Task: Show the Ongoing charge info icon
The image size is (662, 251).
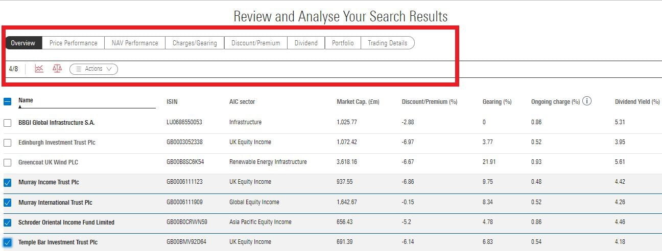Action: click(x=587, y=101)
